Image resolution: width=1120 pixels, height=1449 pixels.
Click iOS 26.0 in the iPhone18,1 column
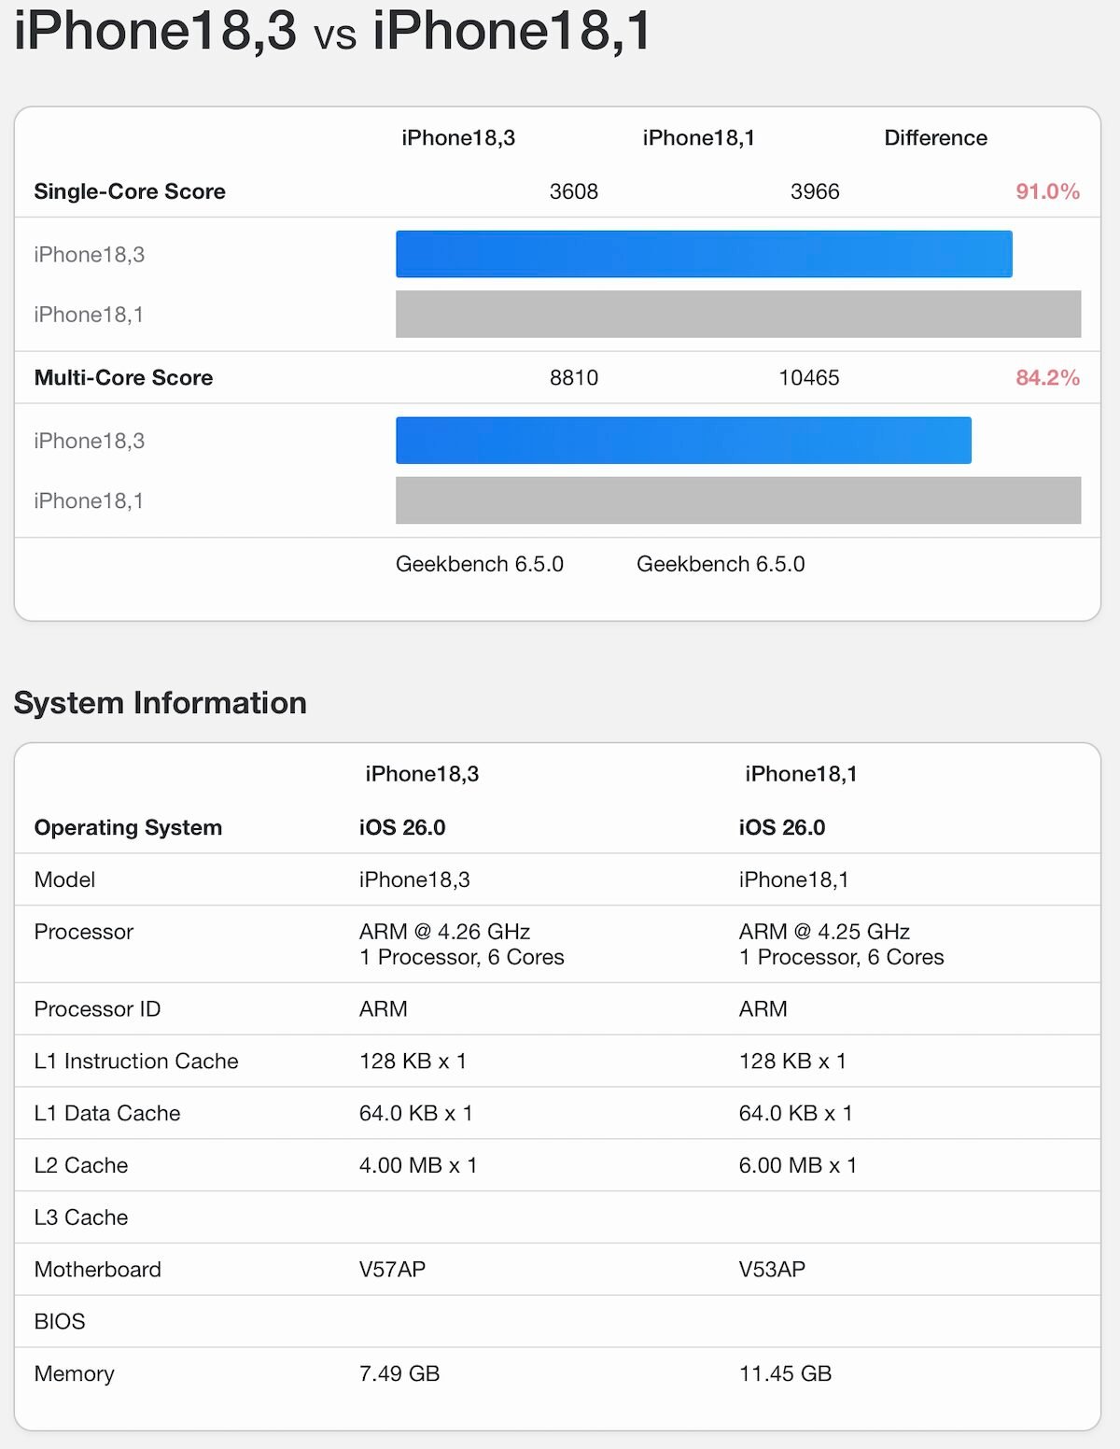tap(782, 828)
